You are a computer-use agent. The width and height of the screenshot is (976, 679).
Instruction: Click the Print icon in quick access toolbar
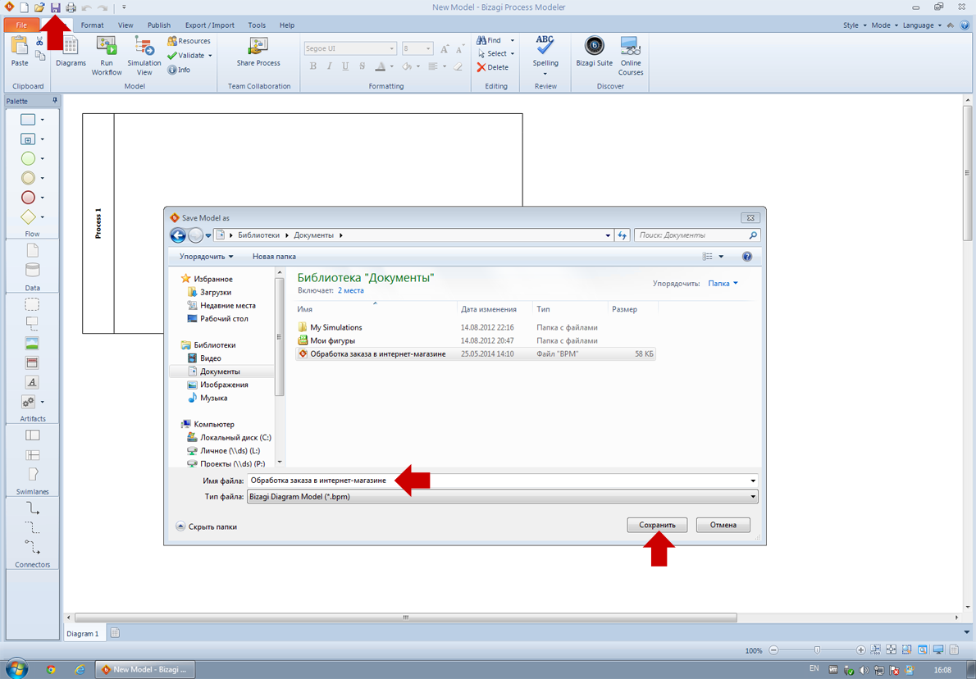pyautogui.click(x=71, y=7)
